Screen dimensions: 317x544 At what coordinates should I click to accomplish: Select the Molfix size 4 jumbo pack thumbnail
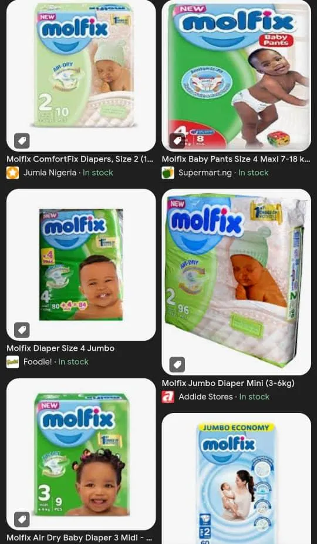click(x=81, y=265)
